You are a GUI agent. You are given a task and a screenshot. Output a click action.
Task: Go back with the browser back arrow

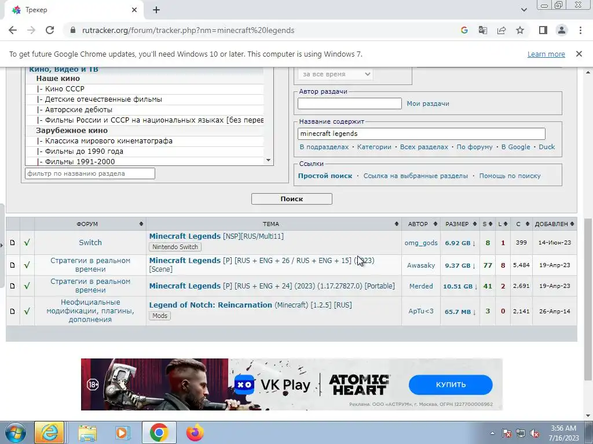[13, 30]
